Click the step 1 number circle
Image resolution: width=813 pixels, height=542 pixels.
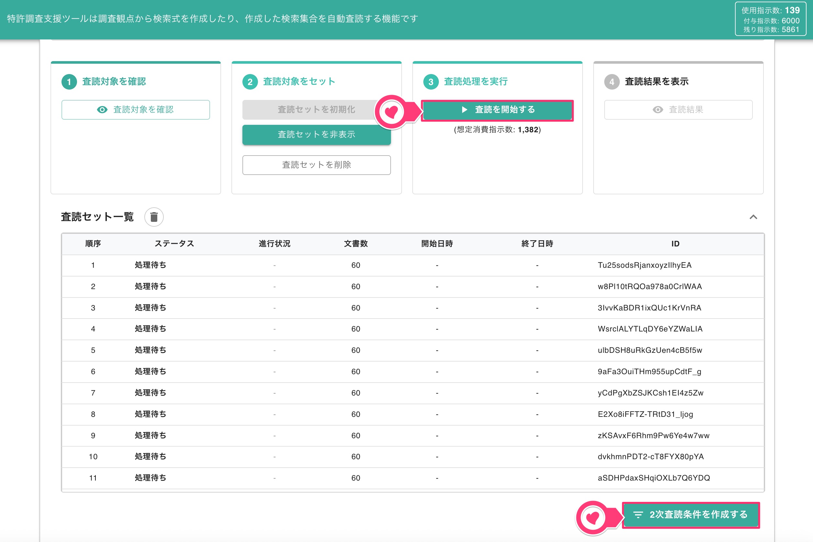point(69,82)
